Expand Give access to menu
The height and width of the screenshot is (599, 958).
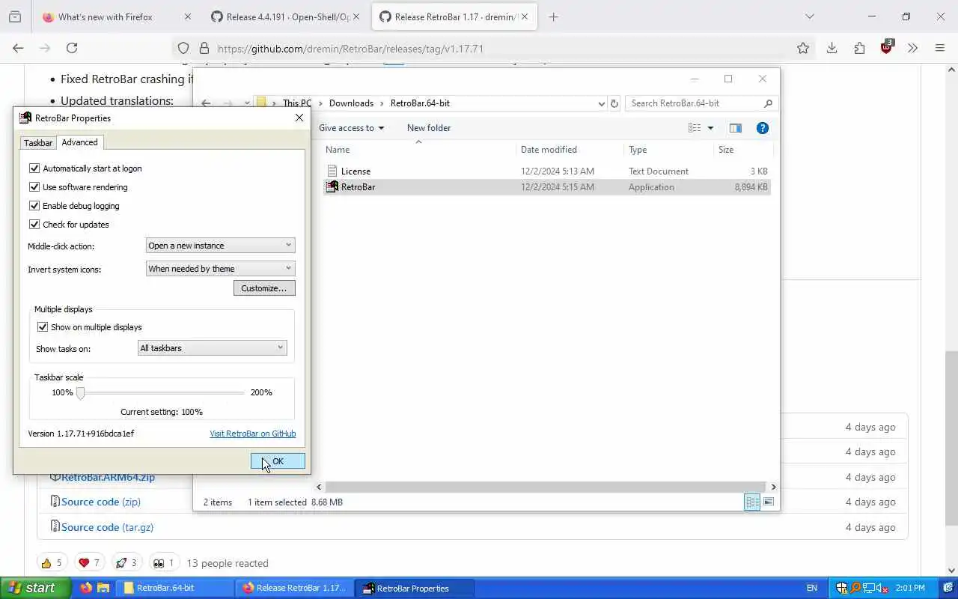pyautogui.click(x=351, y=128)
